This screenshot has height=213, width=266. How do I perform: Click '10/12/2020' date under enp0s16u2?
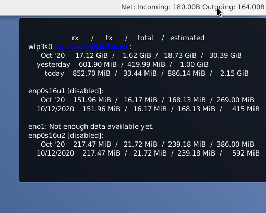[55, 153]
